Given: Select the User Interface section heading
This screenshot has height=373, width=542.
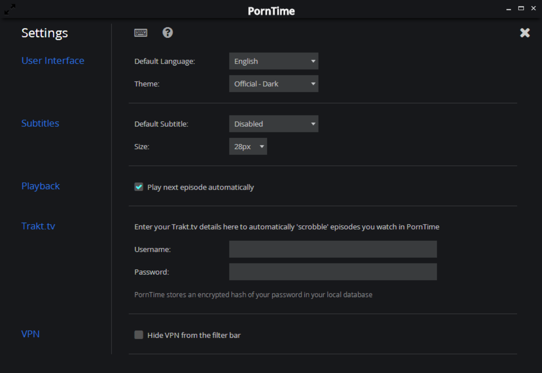Looking at the screenshot, I should tap(53, 61).
